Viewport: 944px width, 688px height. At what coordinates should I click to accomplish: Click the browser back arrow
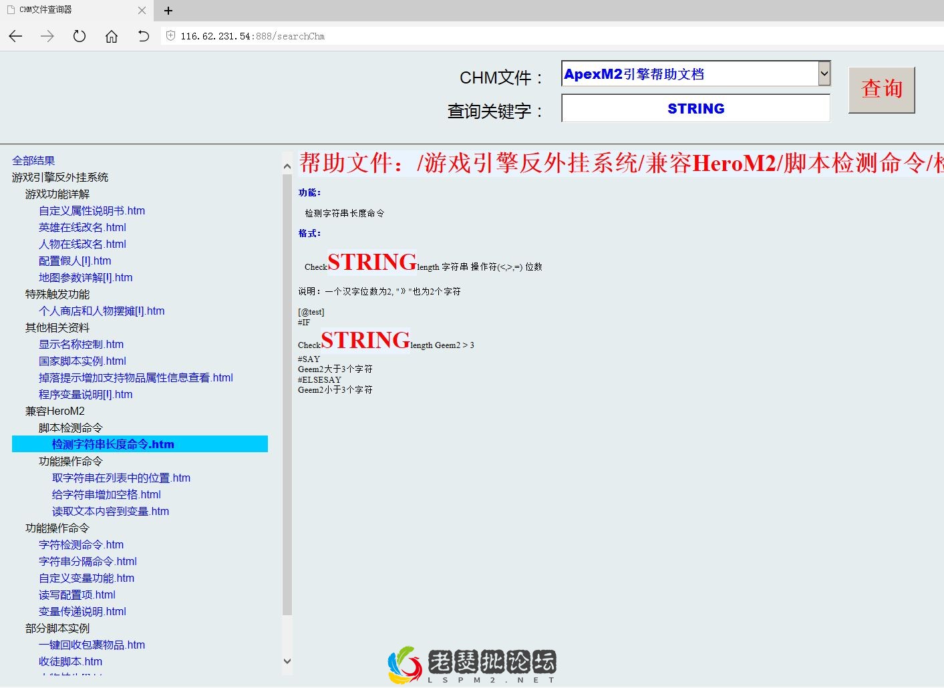click(15, 36)
